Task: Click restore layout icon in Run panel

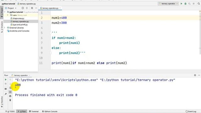Action: point(6,89)
